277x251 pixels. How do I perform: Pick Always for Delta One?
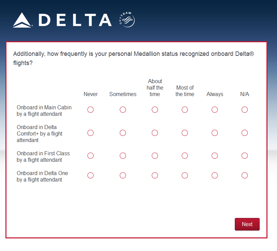tap(215, 175)
